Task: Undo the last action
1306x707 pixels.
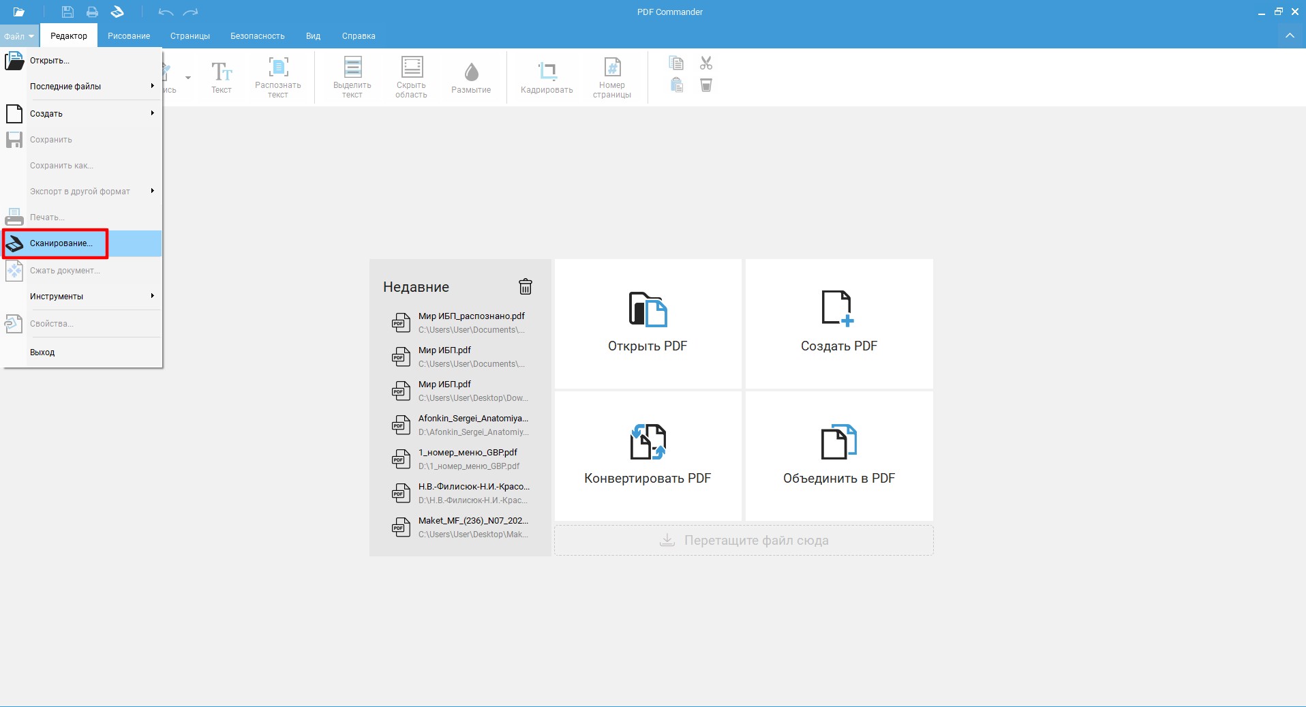Action: point(166,12)
